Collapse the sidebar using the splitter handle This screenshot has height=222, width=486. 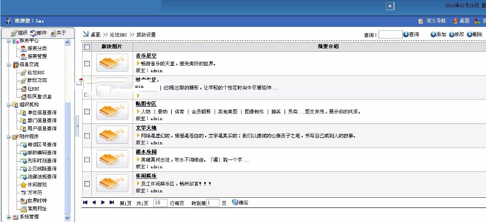(77, 126)
